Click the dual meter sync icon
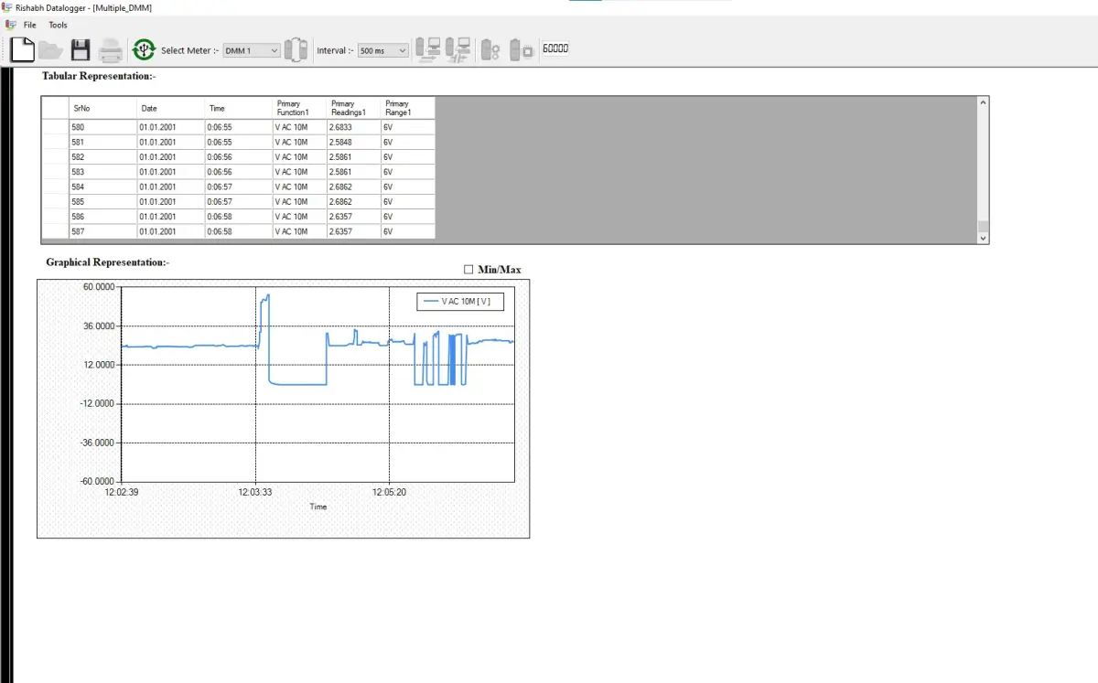This screenshot has height=683, width=1098. 296,49
